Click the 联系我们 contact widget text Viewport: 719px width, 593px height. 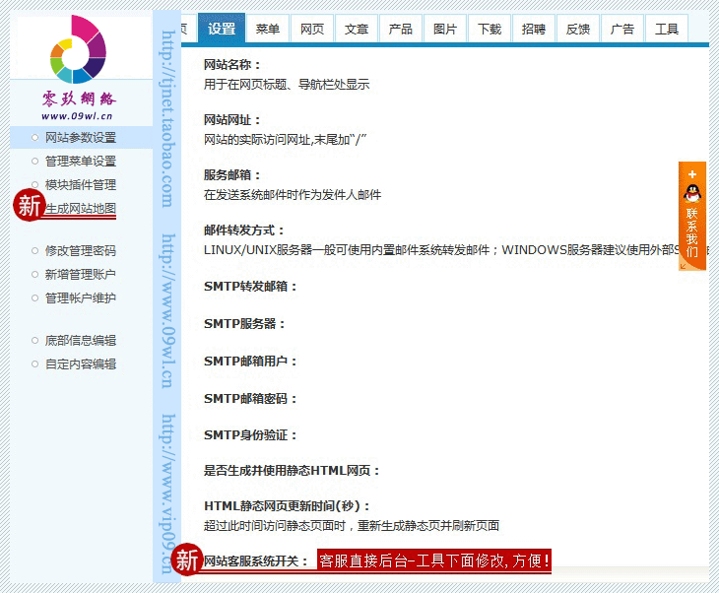coord(692,232)
